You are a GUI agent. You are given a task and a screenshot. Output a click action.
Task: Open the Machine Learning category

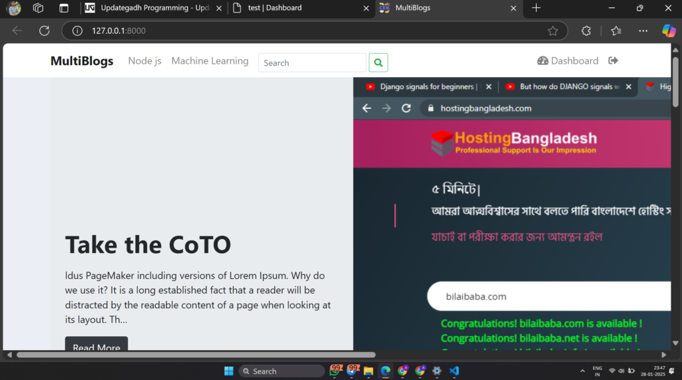click(x=210, y=60)
